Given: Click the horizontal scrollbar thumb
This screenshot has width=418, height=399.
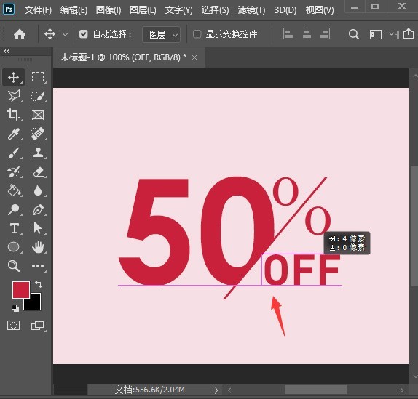Looking at the screenshot, I should pos(315,390).
